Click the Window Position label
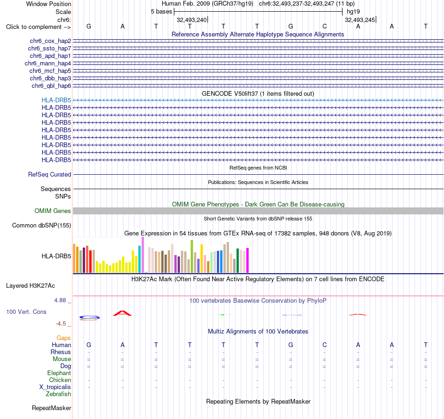 49,4
